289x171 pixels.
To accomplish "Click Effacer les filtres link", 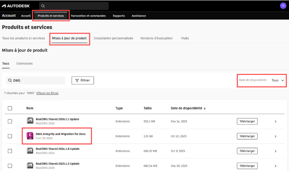I will pyautogui.click(x=48, y=93).
